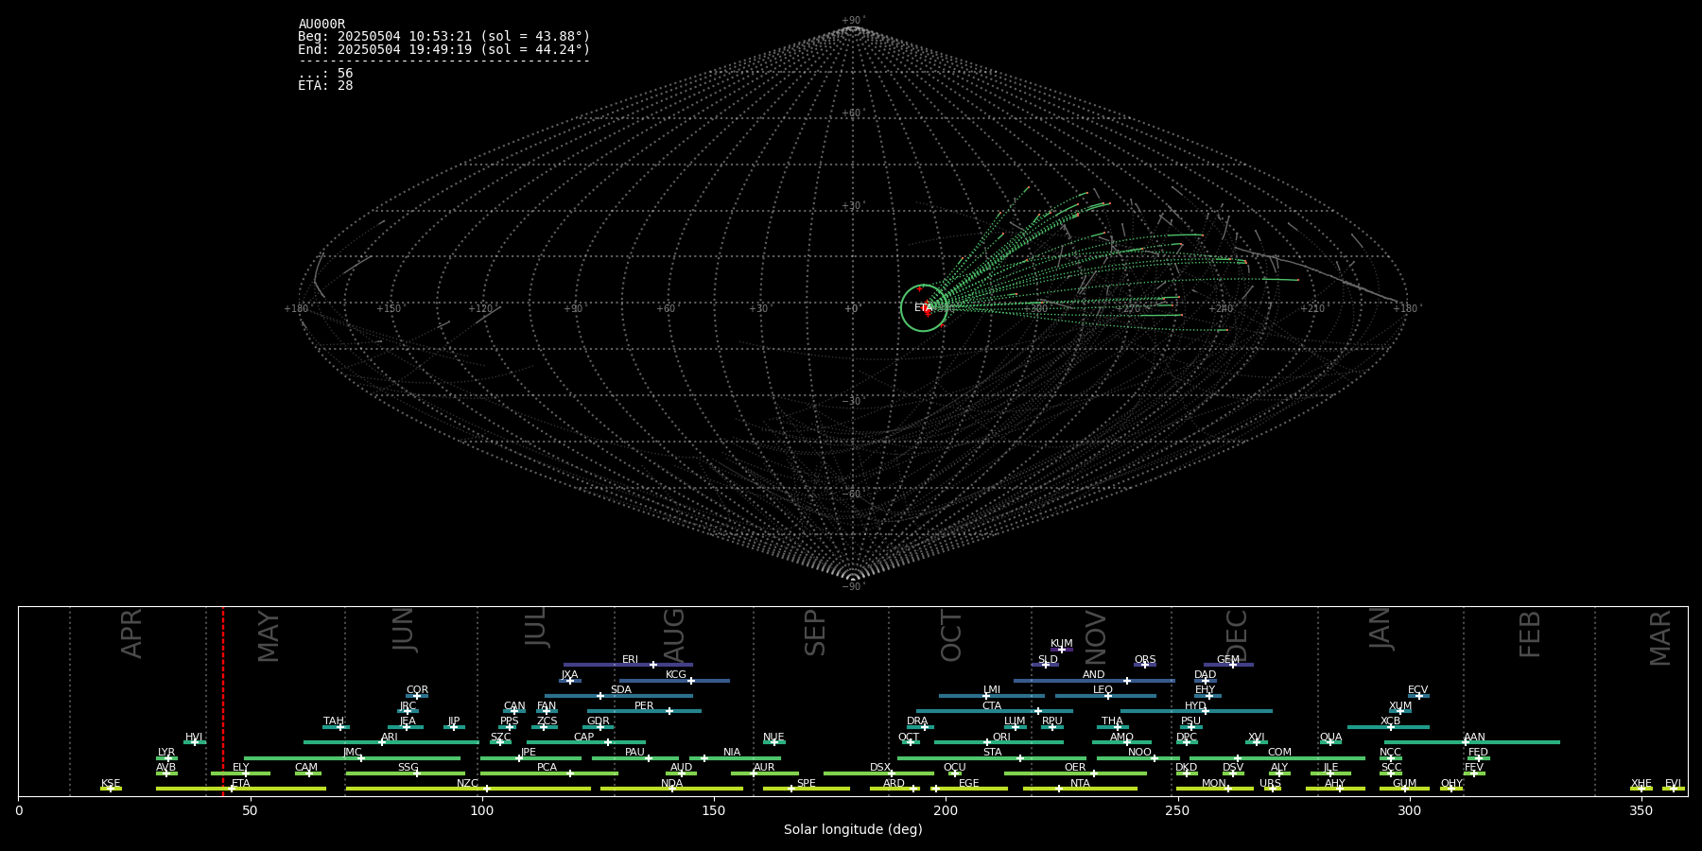Click the OCT month label
The height and width of the screenshot is (851, 1702).
(951, 636)
